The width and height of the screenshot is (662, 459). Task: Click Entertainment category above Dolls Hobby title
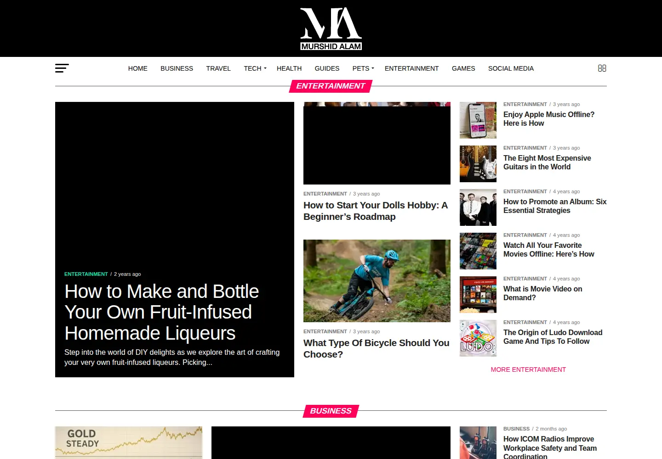pos(325,194)
